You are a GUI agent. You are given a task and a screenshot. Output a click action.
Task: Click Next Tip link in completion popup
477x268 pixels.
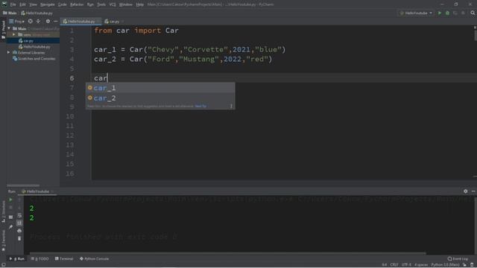coord(200,106)
